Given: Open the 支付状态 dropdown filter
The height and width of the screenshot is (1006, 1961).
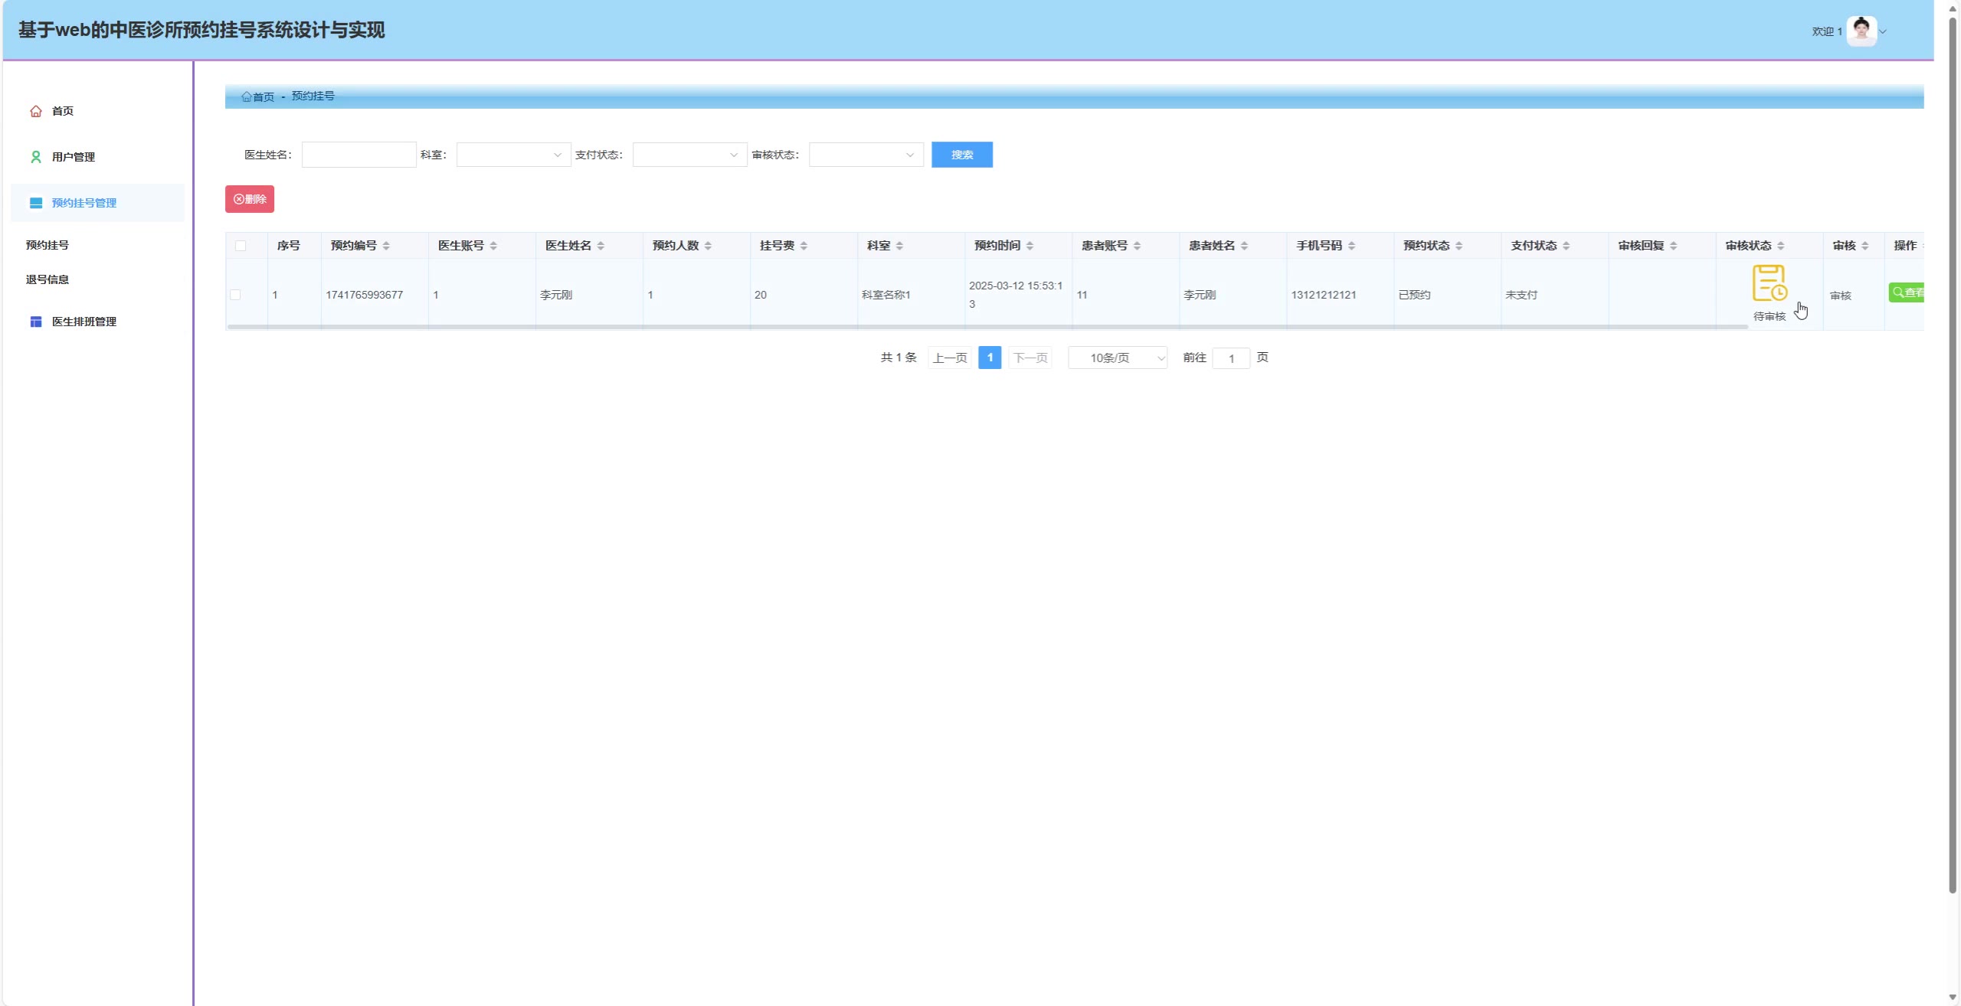Looking at the screenshot, I should click(689, 155).
